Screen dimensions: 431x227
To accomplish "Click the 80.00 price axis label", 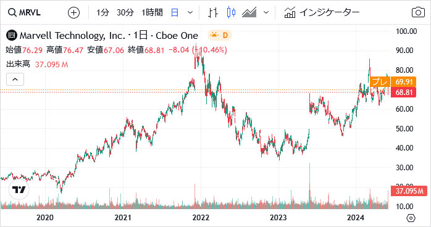I will click(x=404, y=70).
